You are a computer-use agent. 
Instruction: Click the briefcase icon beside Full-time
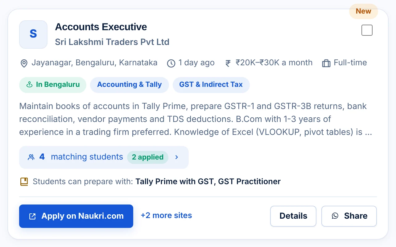(x=326, y=63)
